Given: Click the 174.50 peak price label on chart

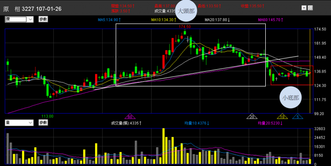Looking at the screenshot, I should (185, 27).
